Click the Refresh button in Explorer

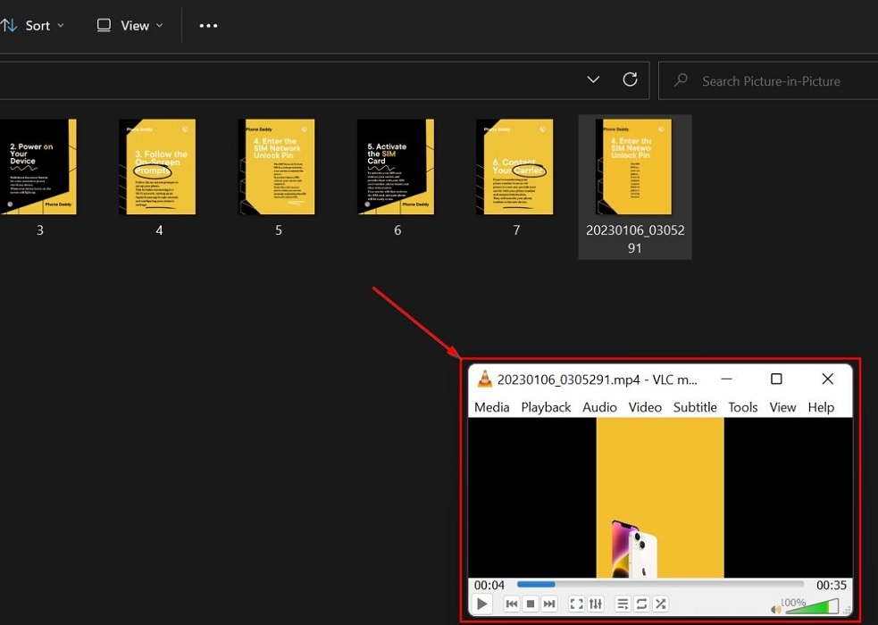630,79
